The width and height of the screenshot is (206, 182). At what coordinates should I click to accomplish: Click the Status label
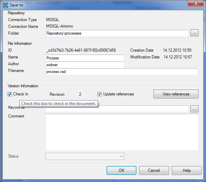click(13, 156)
